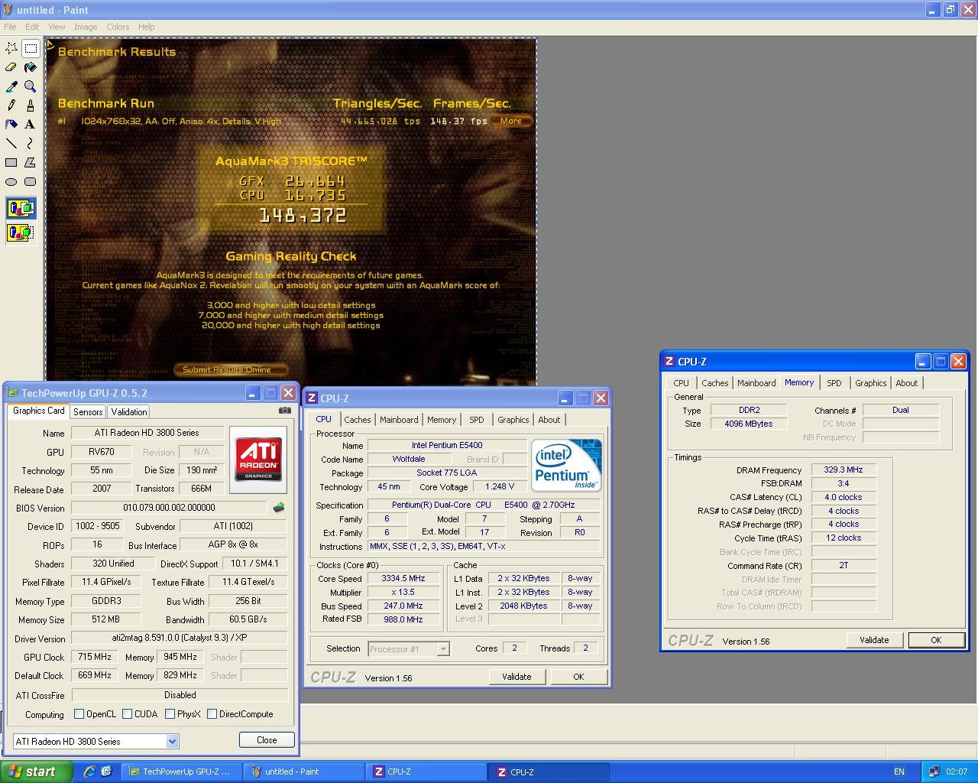
Task: Click the second quick launch icon on the taskbar
Action: pyautogui.click(x=106, y=772)
